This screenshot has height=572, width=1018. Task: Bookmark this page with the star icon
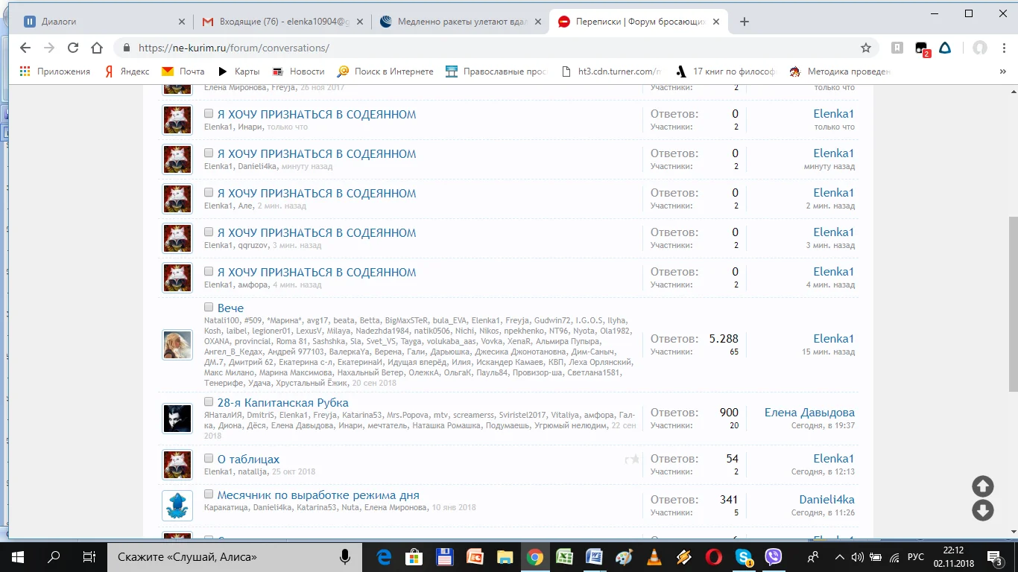tap(865, 48)
